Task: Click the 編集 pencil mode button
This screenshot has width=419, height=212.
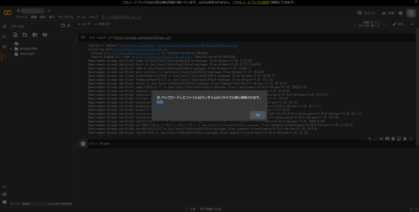Action: [398, 24]
